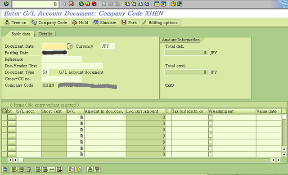Screen dimensions: 288x175
Task: Open the D/C dropdown in sixth row
Action: pos(81,148)
